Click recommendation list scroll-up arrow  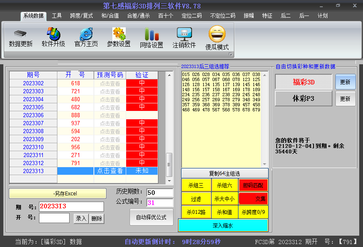[264, 75]
